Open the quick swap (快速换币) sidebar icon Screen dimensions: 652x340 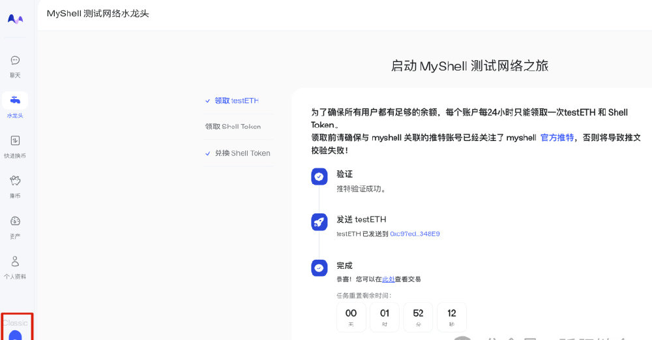pyautogui.click(x=15, y=141)
